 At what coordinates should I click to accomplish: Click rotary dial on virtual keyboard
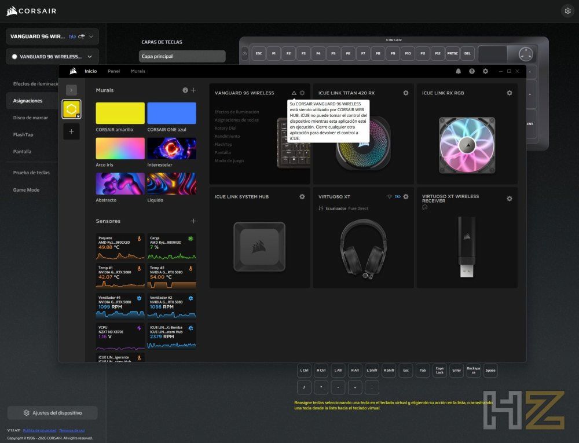point(526,54)
